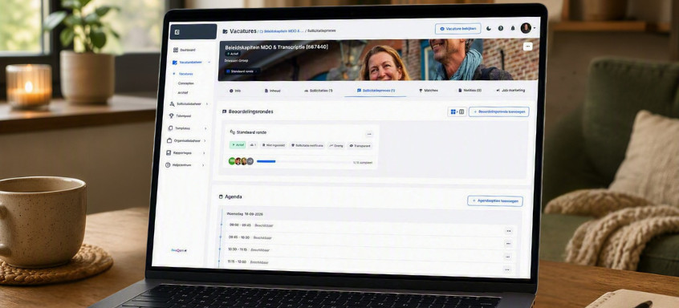This screenshot has width=679, height=308.
Task: Click the Sollicitatiebeheer sidebar icon
Action: pos(173,103)
